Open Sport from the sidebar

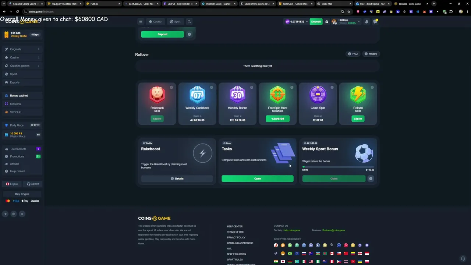point(23,74)
